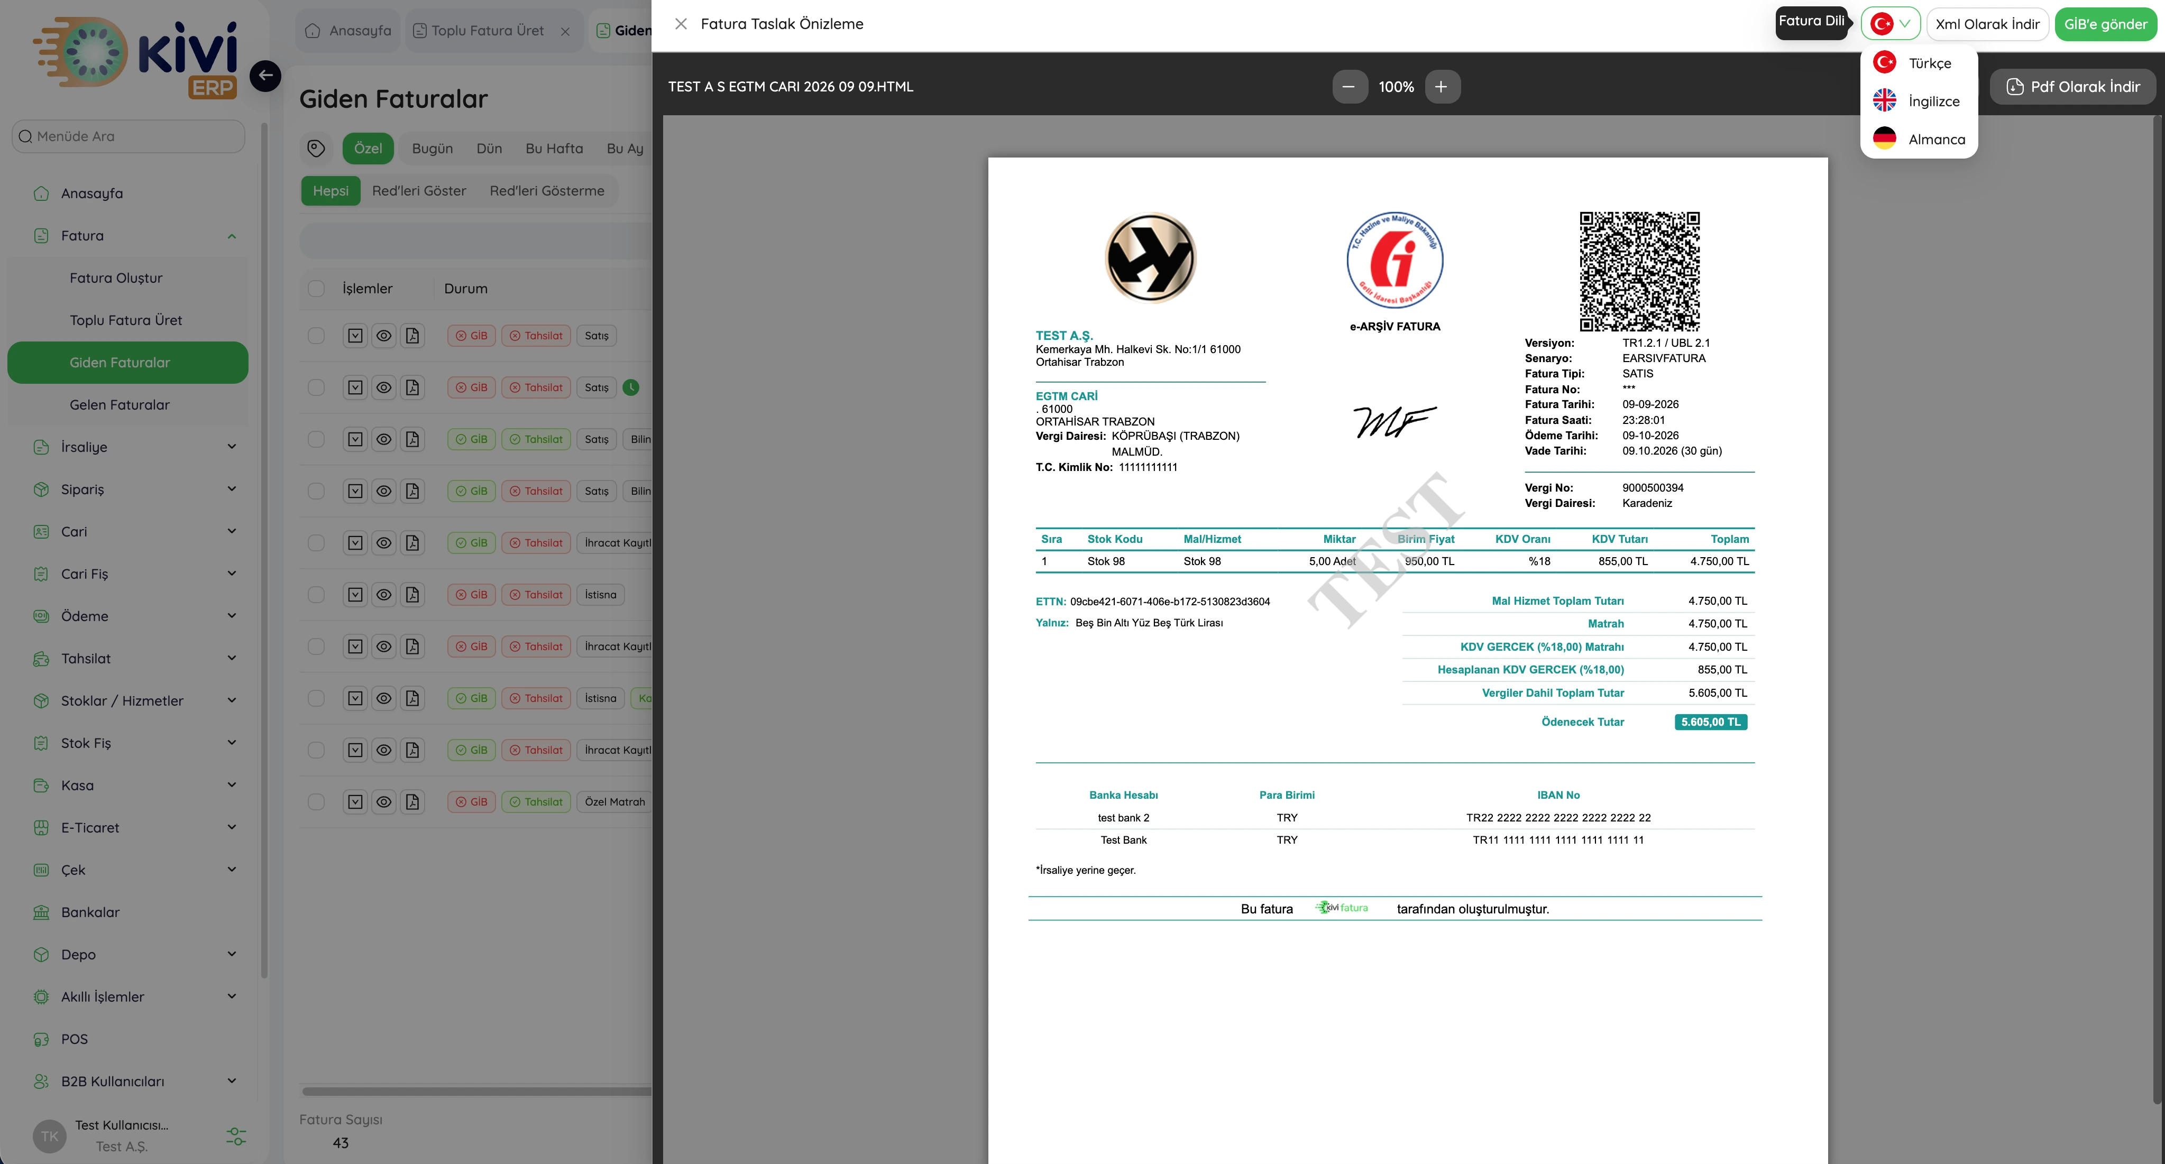Open document icon in Özel Matrah row
Viewport: 2165px width, 1164px height.
[x=412, y=802]
